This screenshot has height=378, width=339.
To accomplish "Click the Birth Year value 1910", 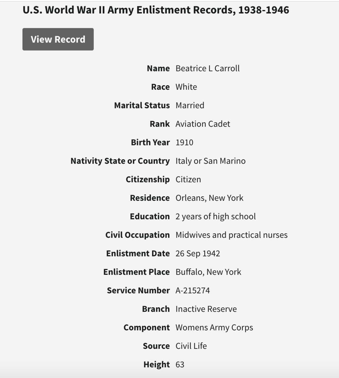I will pos(185,143).
